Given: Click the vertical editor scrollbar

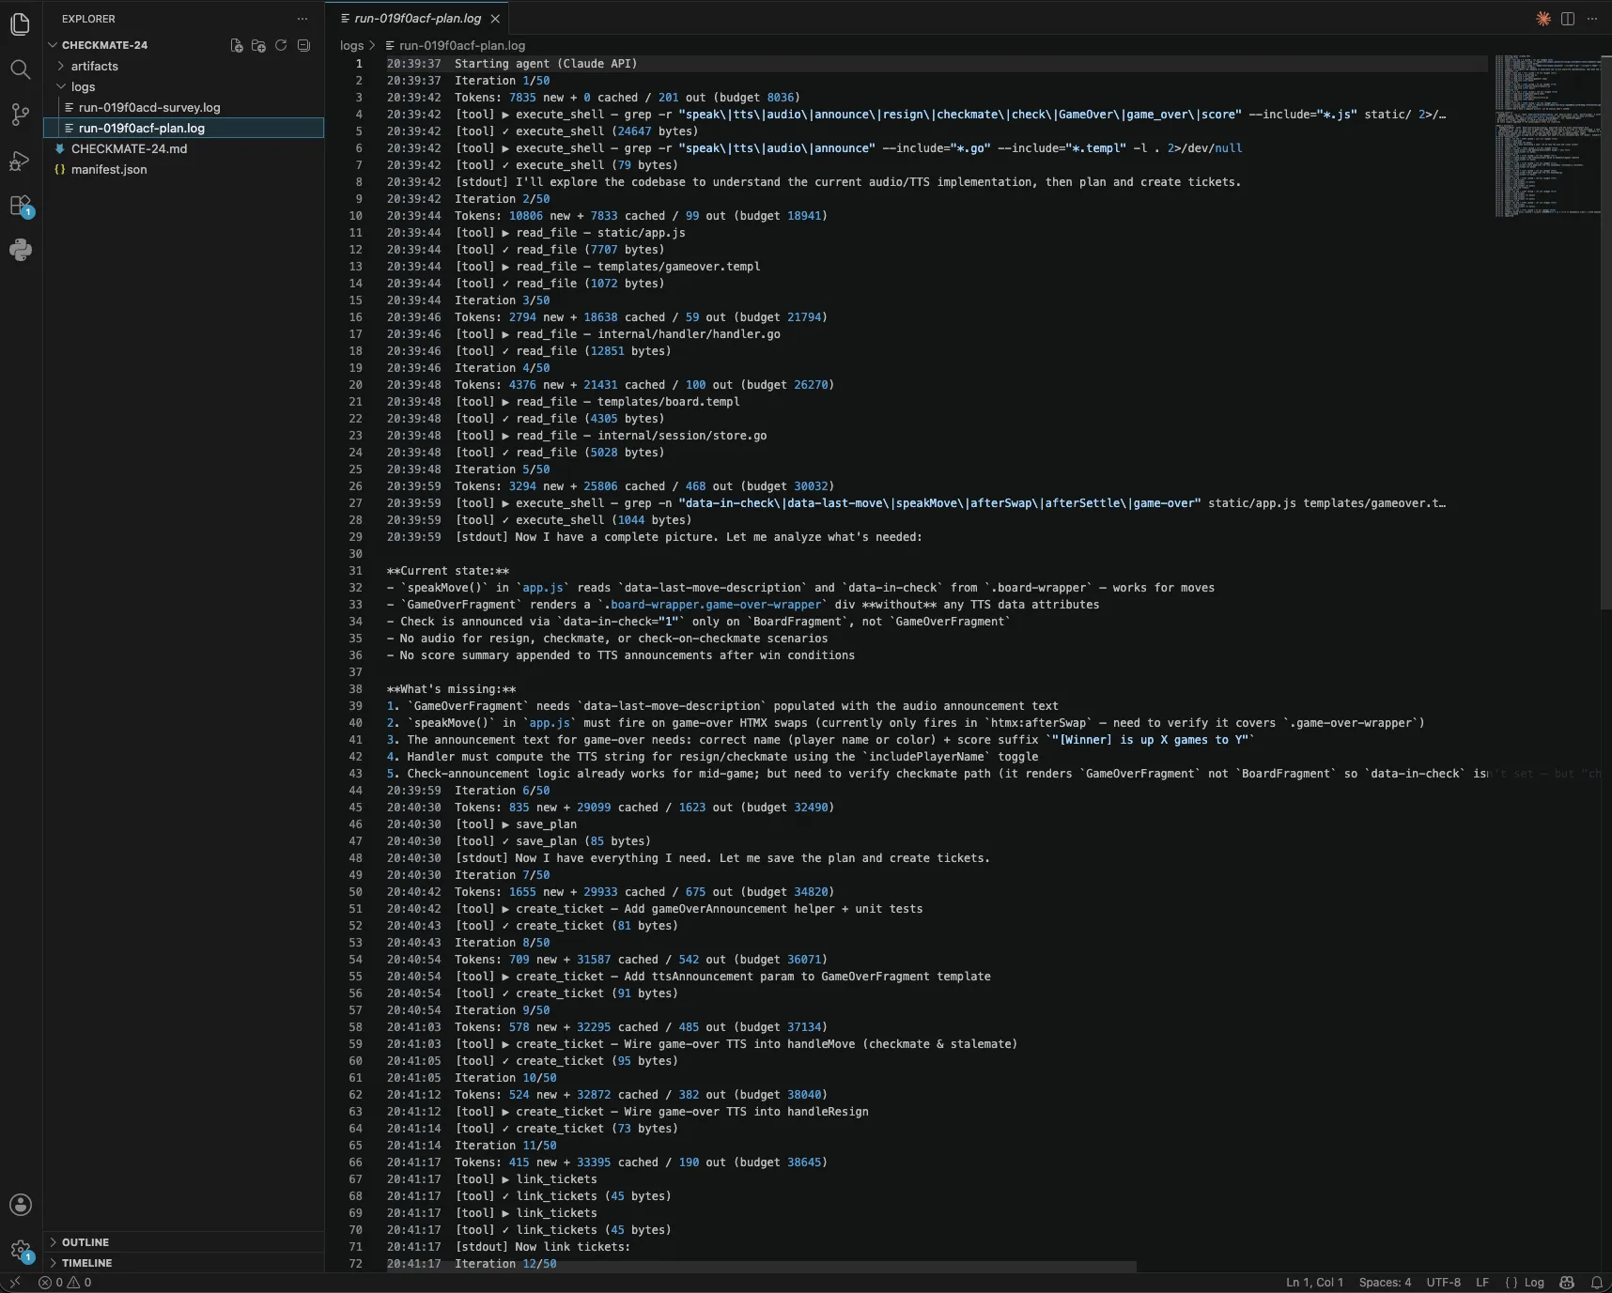Looking at the screenshot, I should tap(1606, 332).
